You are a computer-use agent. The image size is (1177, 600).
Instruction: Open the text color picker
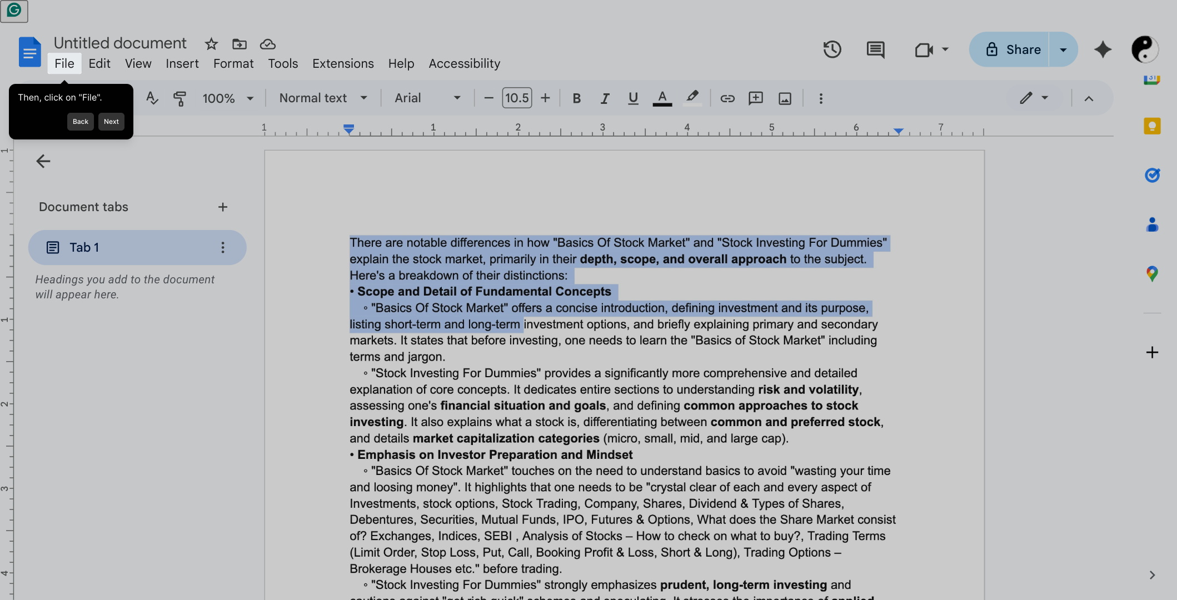pos(662,98)
